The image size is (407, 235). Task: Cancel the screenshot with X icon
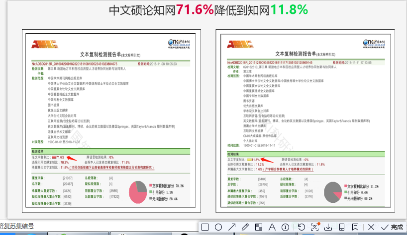371,227
